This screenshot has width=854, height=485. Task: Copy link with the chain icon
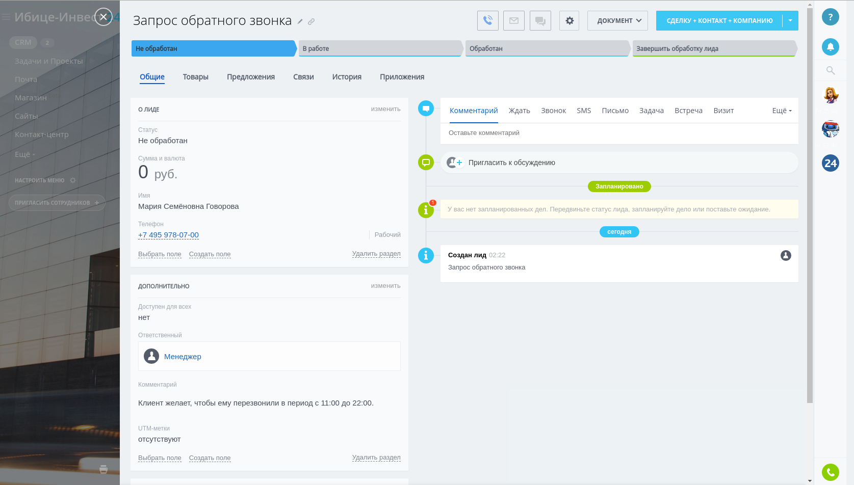click(x=311, y=21)
